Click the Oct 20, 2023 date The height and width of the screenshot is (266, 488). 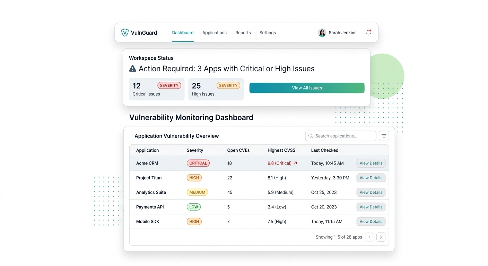point(324,207)
